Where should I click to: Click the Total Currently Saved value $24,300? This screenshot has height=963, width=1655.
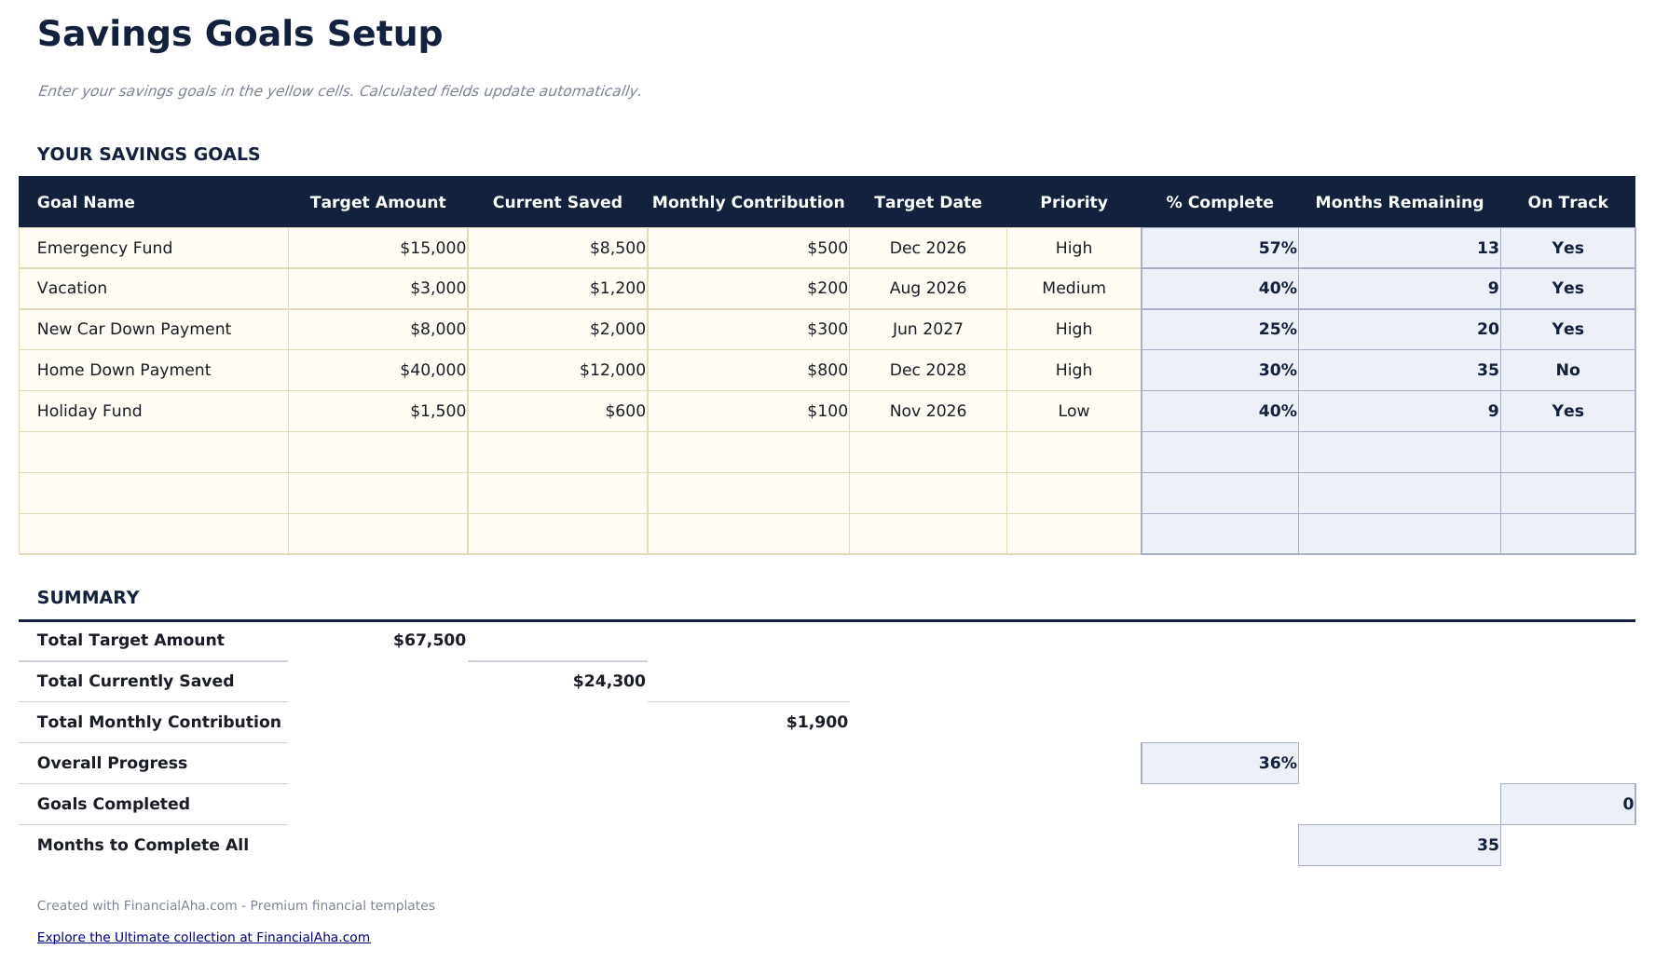[x=608, y=681]
